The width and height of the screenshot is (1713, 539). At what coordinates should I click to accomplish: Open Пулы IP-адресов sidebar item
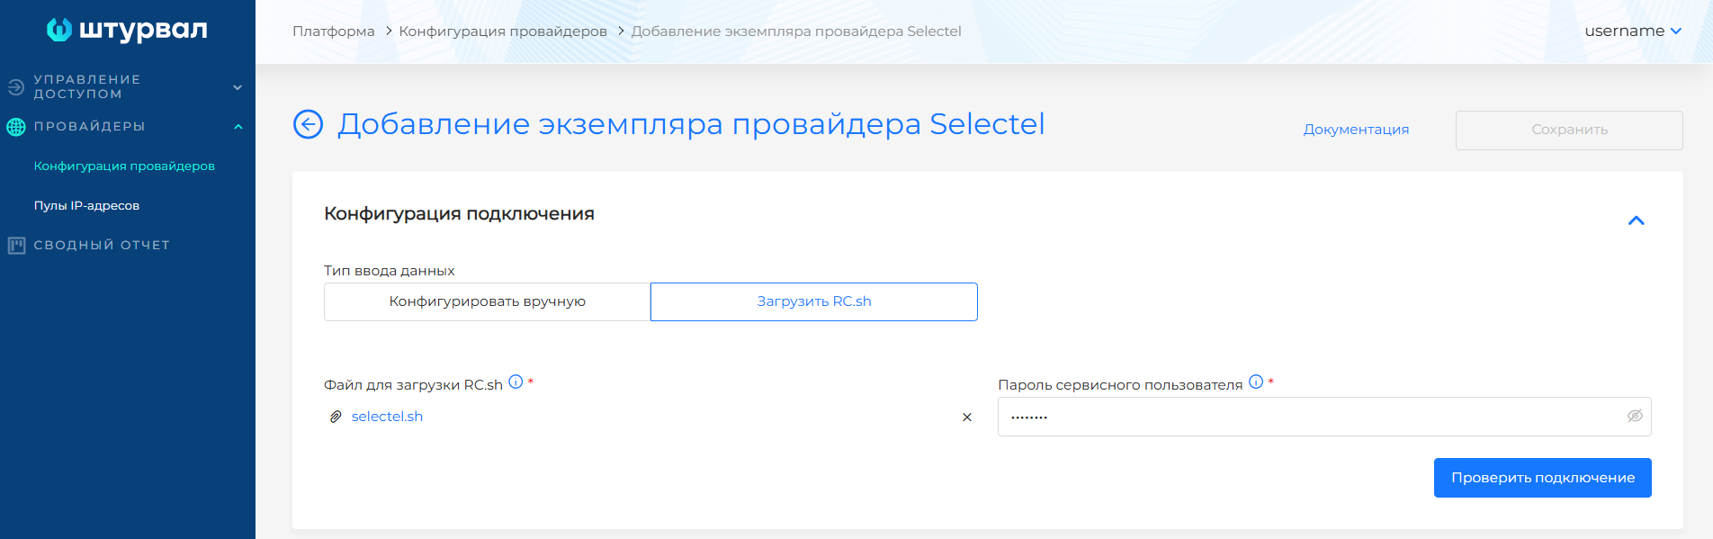86,206
